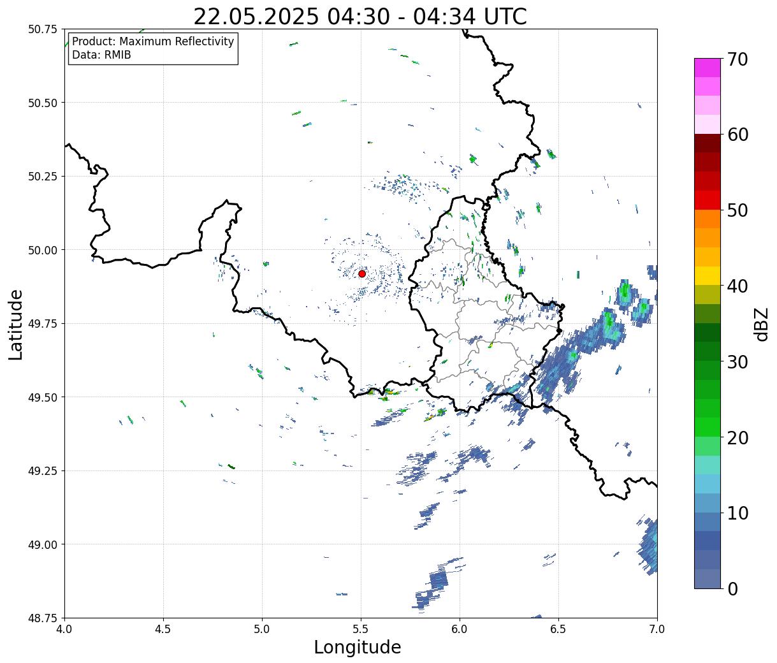Click the 'Product: Maximum Reflectivity' label

[x=153, y=41]
